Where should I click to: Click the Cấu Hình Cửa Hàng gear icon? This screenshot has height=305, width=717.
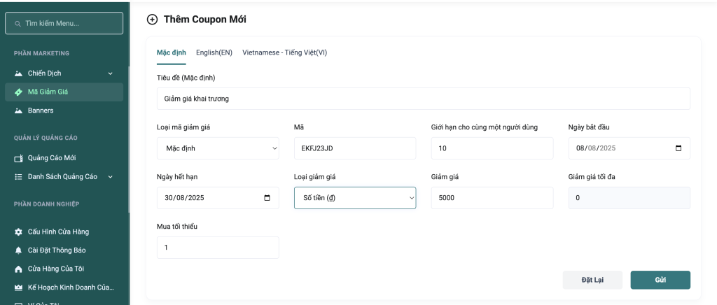coord(18,232)
